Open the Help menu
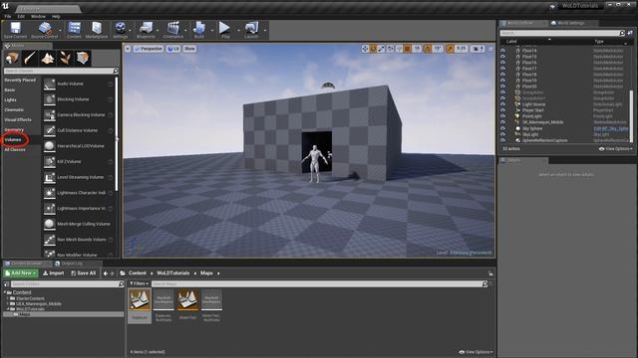Image resolution: width=638 pixels, height=358 pixels. click(56, 17)
